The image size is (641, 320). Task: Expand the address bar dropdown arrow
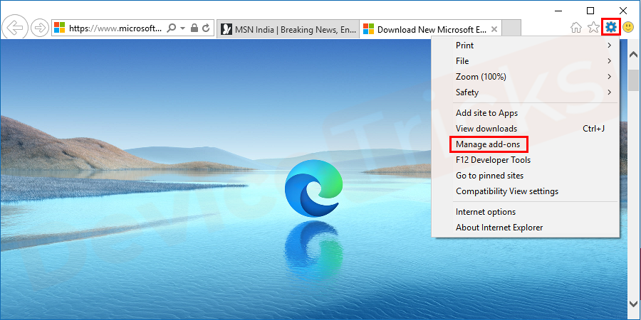pyautogui.click(x=183, y=28)
